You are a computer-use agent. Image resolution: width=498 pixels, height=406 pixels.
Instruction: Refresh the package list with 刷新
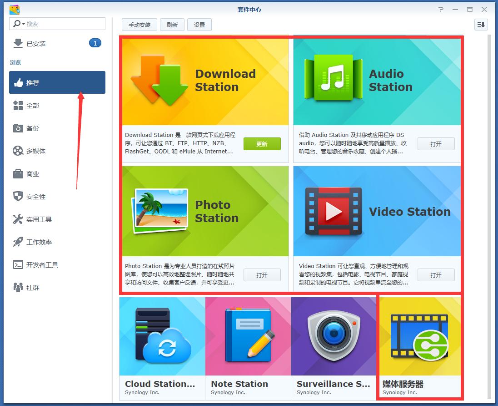[x=172, y=25]
